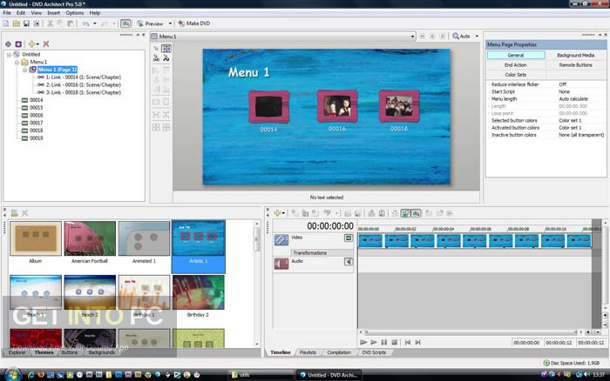610x381 pixels.
Task: Click the Preview button
Action: pyautogui.click(x=150, y=23)
